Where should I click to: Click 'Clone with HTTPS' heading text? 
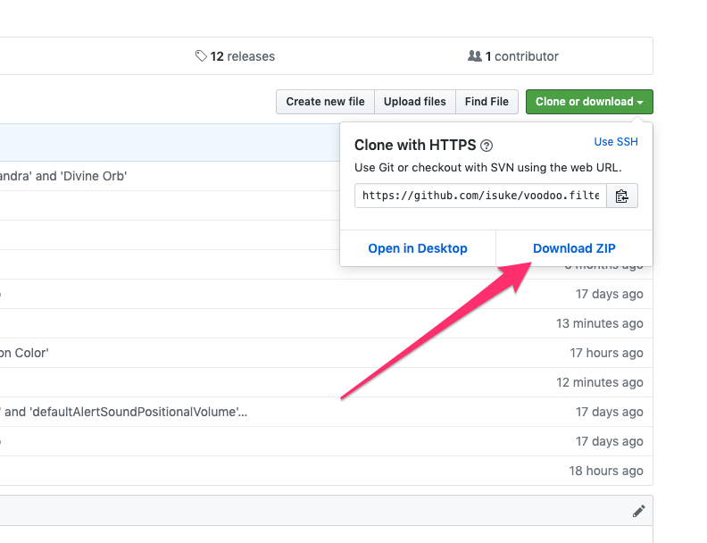[x=415, y=146]
